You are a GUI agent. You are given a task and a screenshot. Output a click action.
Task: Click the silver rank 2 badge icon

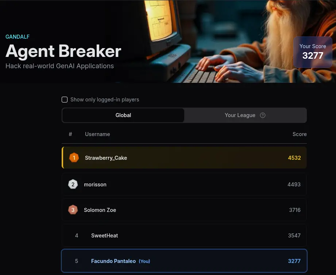coord(73,184)
